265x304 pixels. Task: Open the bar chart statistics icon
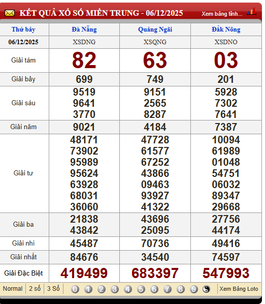tap(251, 12)
